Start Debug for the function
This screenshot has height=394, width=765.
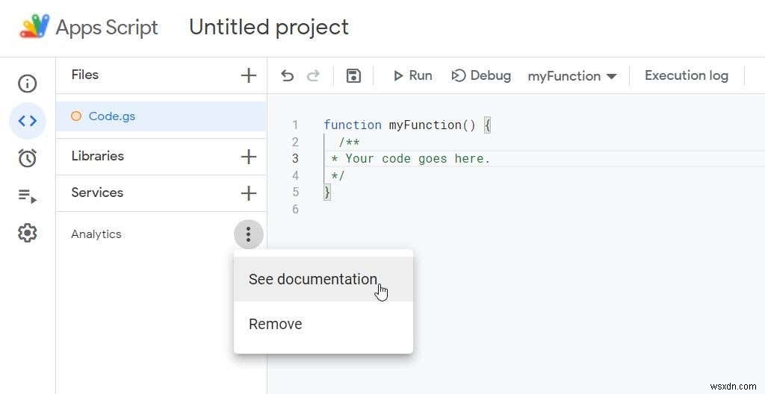click(481, 75)
